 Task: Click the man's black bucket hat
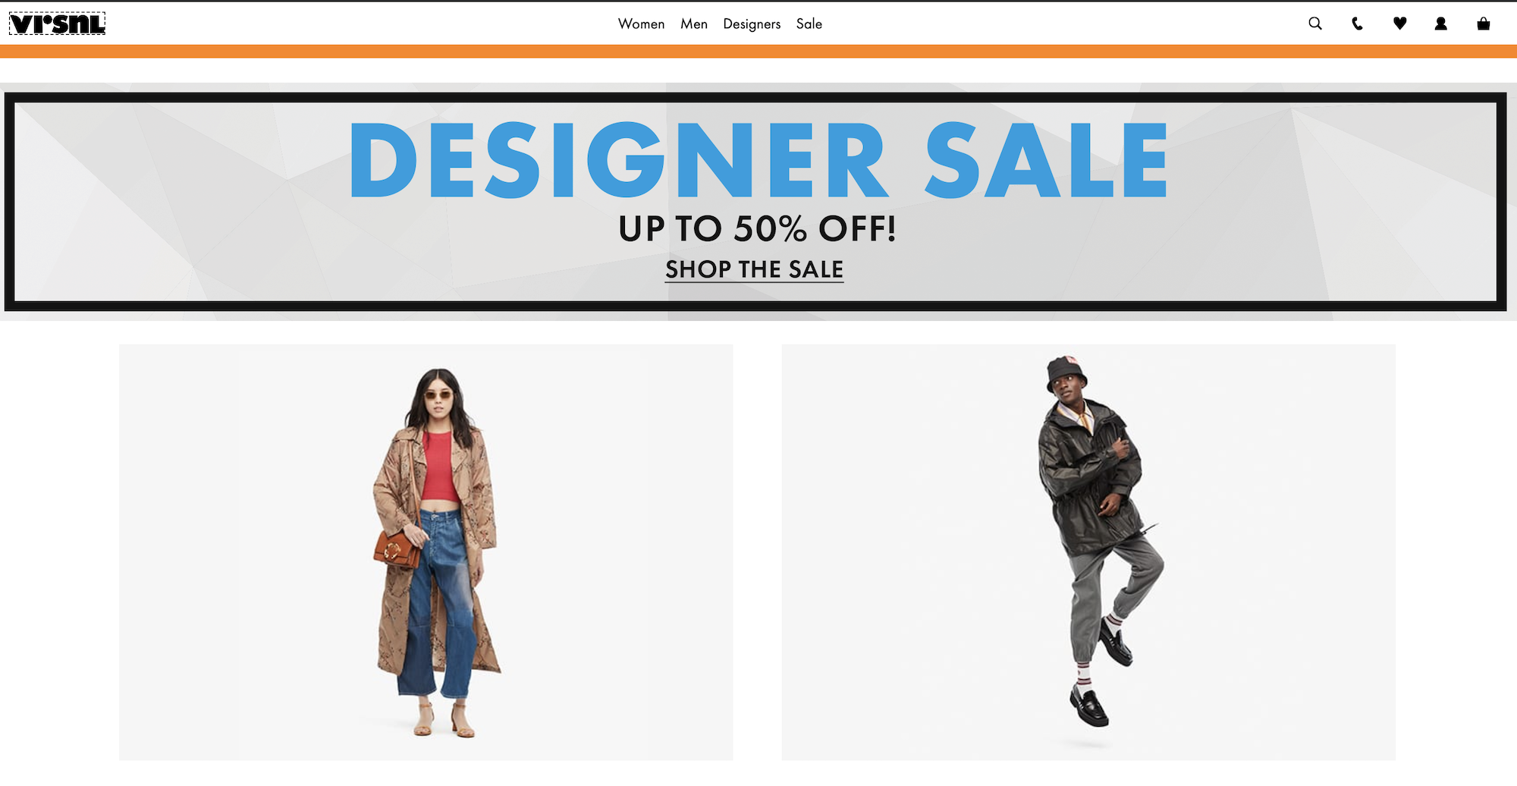[1066, 373]
